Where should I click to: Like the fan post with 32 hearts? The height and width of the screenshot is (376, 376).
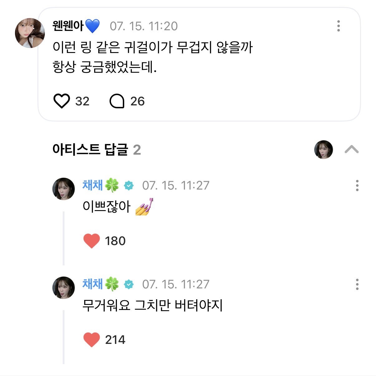coord(62,101)
